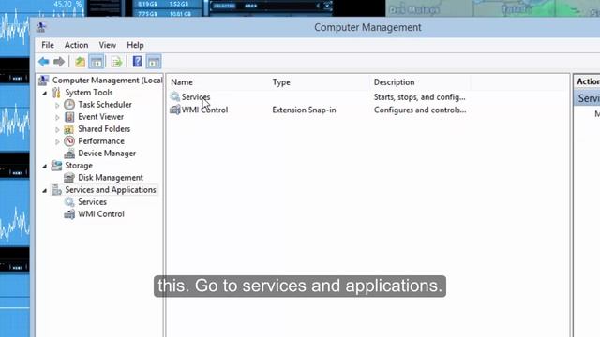Select the Storage node

click(79, 166)
